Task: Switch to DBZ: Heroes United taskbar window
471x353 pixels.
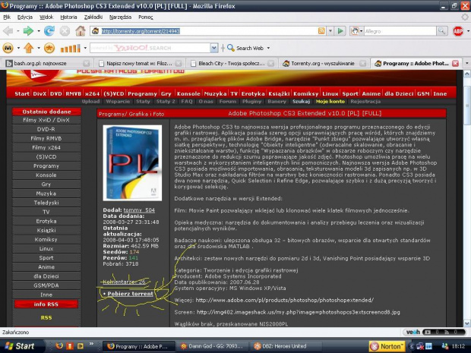Action: (x=284, y=346)
